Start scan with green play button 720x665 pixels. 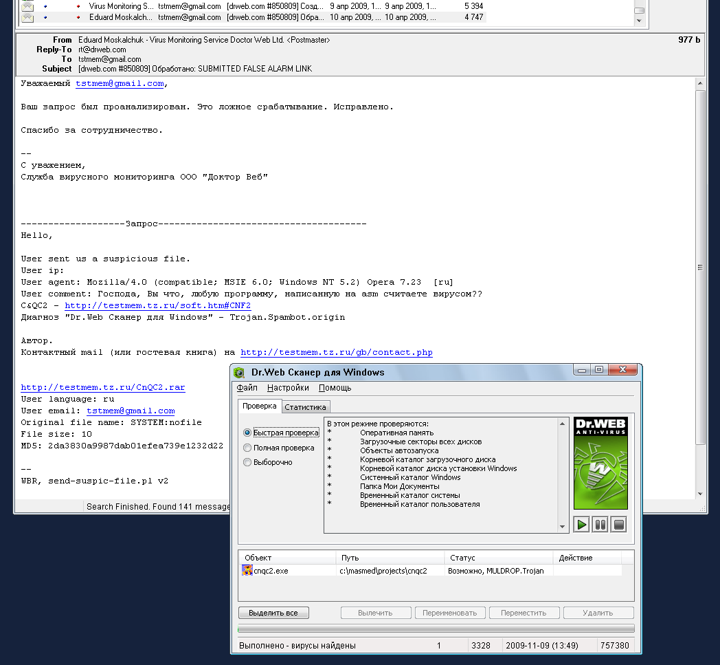coord(582,525)
